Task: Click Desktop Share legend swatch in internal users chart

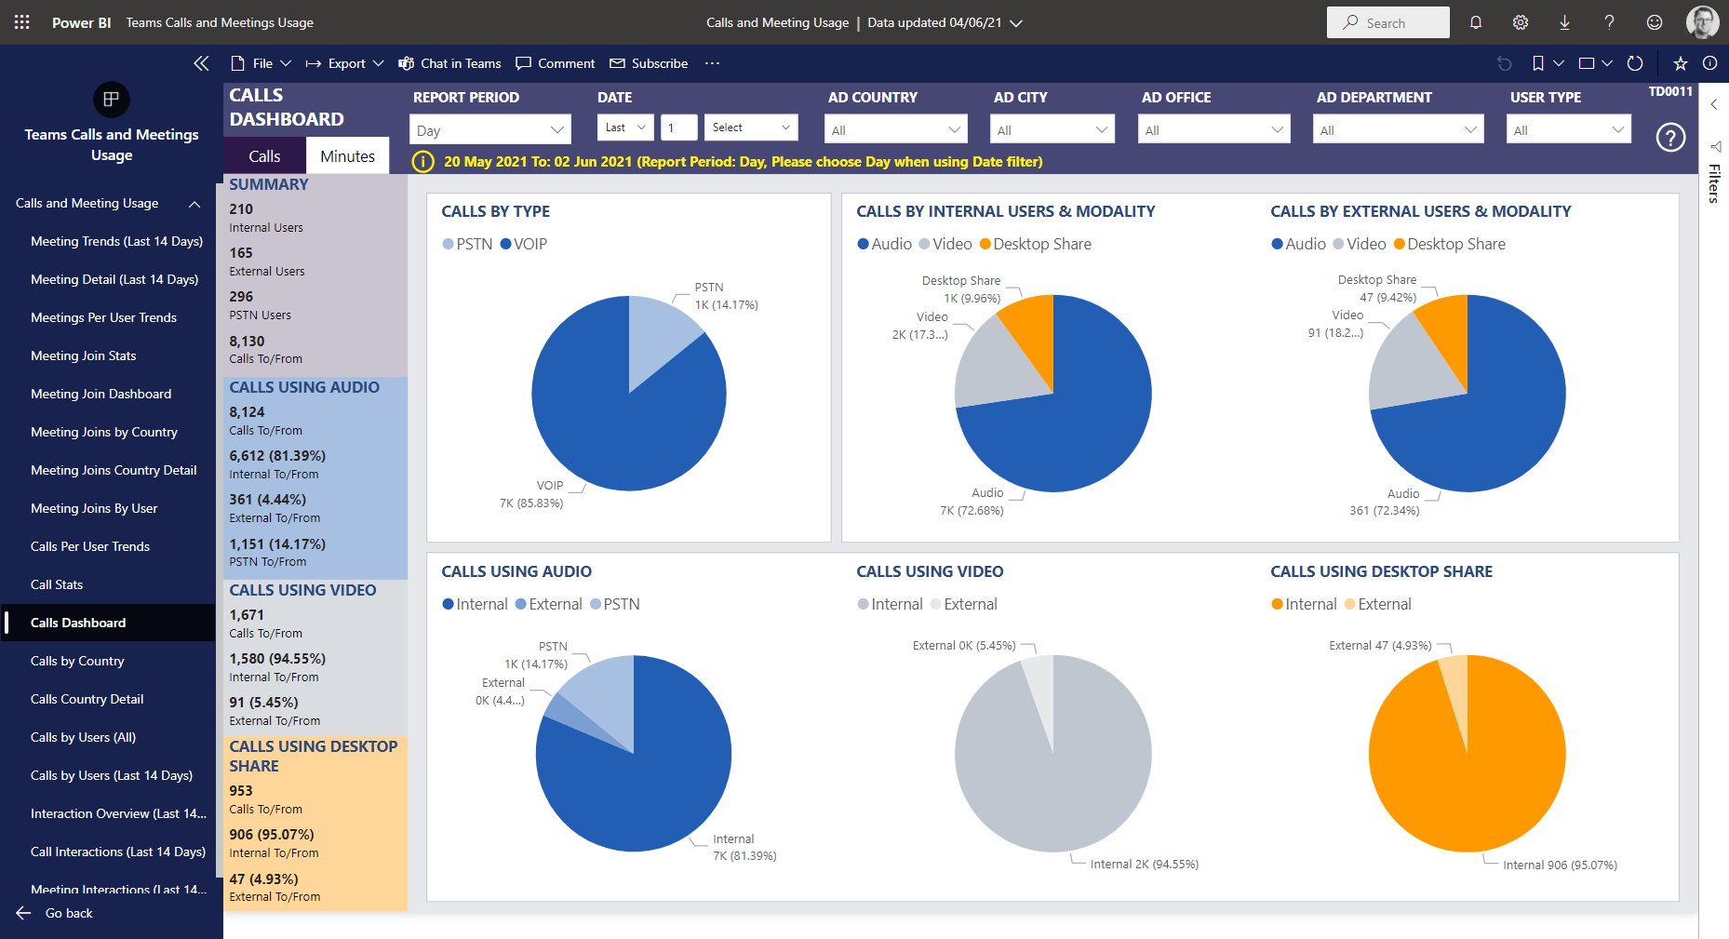Action: [985, 244]
